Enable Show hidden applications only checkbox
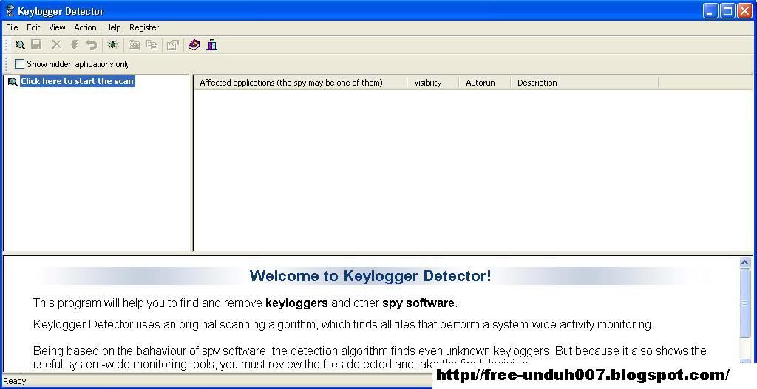This screenshot has width=757, height=389. click(x=19, y=64)
